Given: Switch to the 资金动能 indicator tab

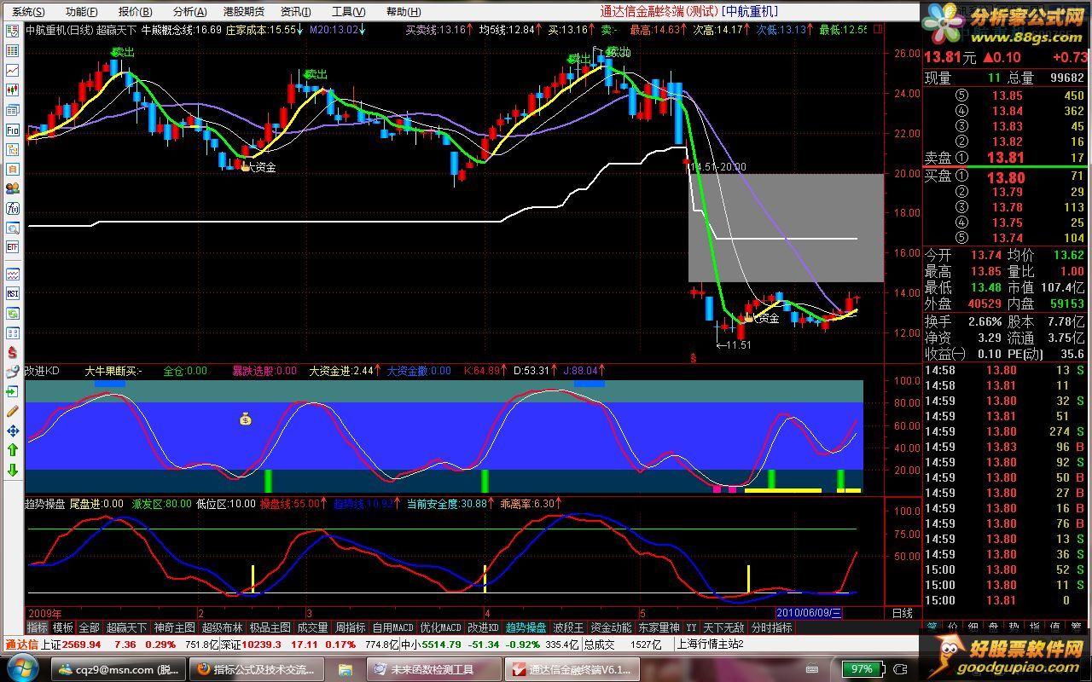Looking at the screenshot, I should [x=611, y=627].
